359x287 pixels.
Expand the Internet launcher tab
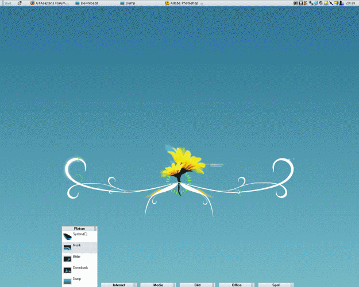point(119,285)
